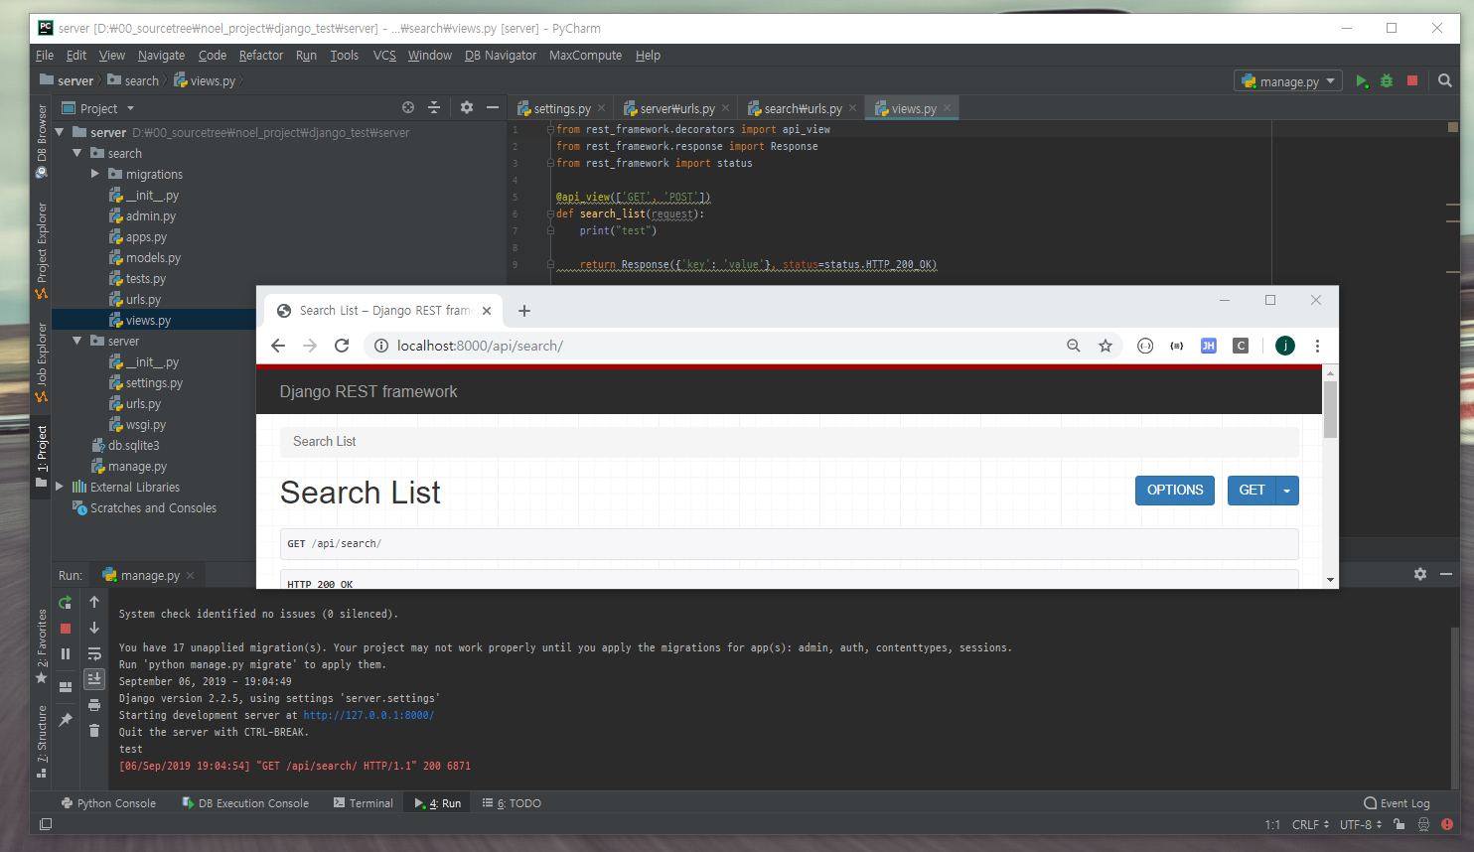The width and height of the screenshot is (1474, 852).
Task: Stop the server with the Run panel red square
Action: click(66, 629)
